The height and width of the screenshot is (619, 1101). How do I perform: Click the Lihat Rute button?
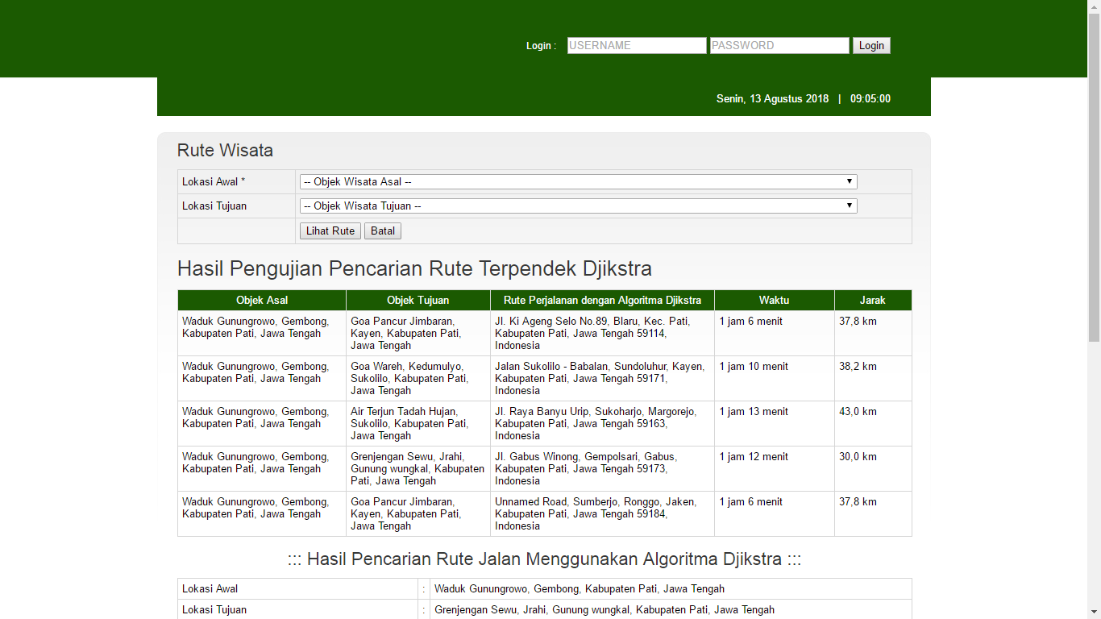[x=330, y=231]
